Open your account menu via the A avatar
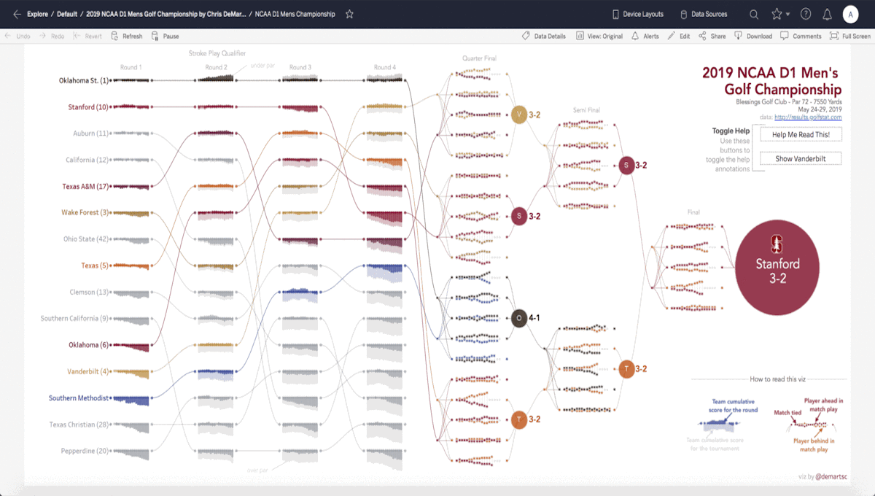The height and width of the screenshot is (496, 875). [x=850, y=13]
